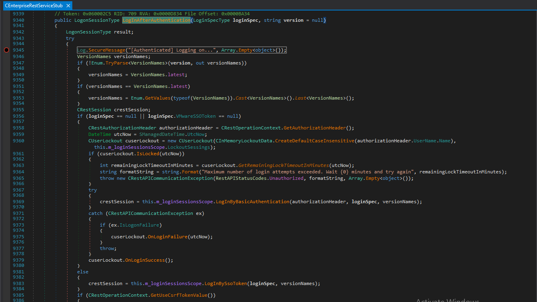537x302 pixels.
Task: Click line number 9360 in the gutter
Action: [x=19, y=141]
